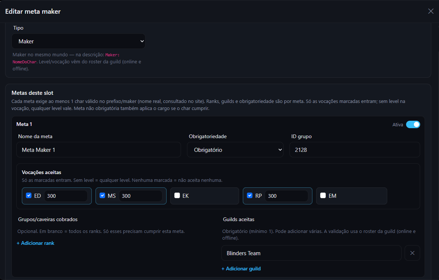Remove the Blinders Team guild entry

(412, 253)
